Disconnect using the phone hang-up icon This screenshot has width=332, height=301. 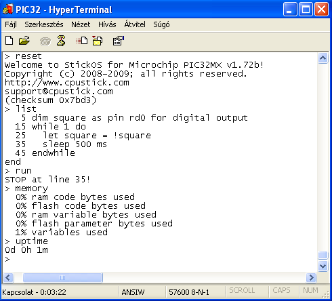(x=61, y=41)
